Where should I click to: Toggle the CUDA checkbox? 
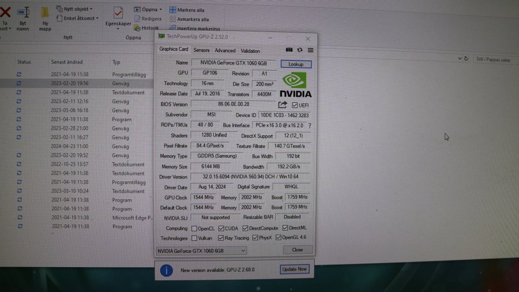(x=221, y=228)
